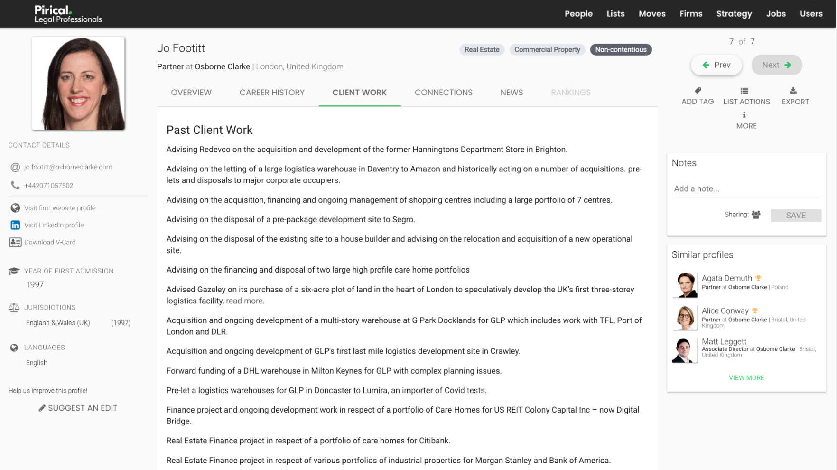This screenshot has height=470, width=837.
Task: Go to the previous profile with Prev
Action: click(x=716, y=65)
